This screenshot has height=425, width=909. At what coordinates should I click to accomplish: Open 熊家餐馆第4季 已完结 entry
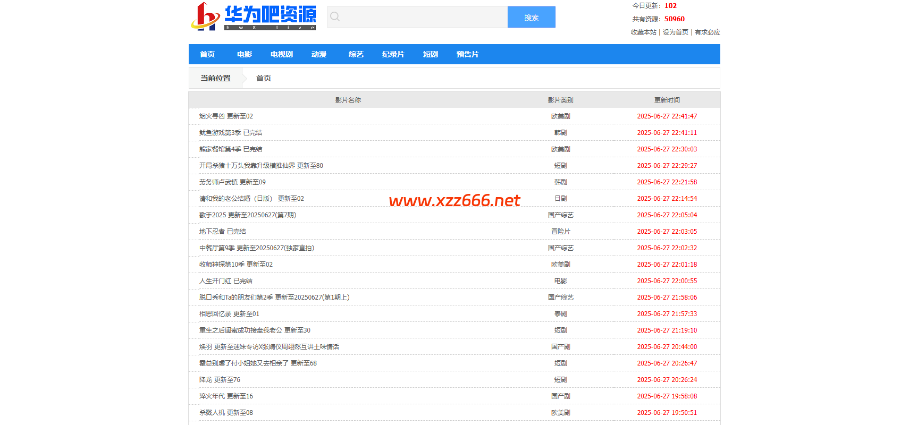point(231,149)
